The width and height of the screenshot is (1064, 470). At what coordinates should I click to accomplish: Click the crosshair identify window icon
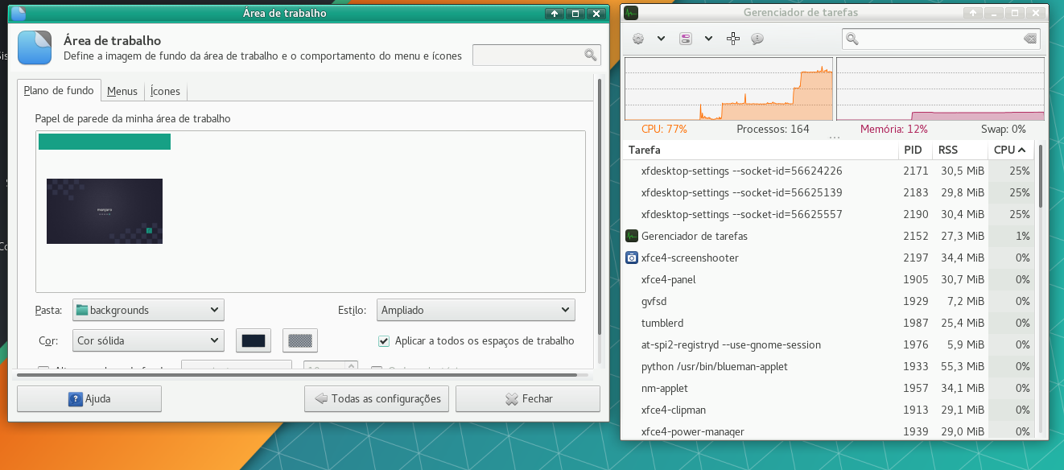coord(733,39)
